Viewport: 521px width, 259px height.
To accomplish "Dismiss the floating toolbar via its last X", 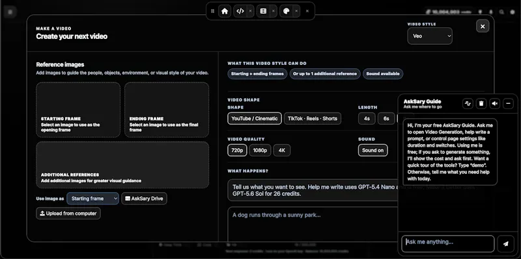I will tap(307, 11).
